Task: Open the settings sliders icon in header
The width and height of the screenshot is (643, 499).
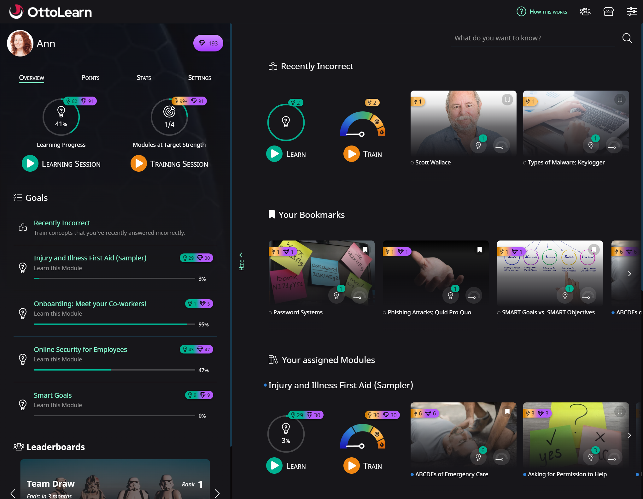Action: pyautogui.click(x=632, y=12)
